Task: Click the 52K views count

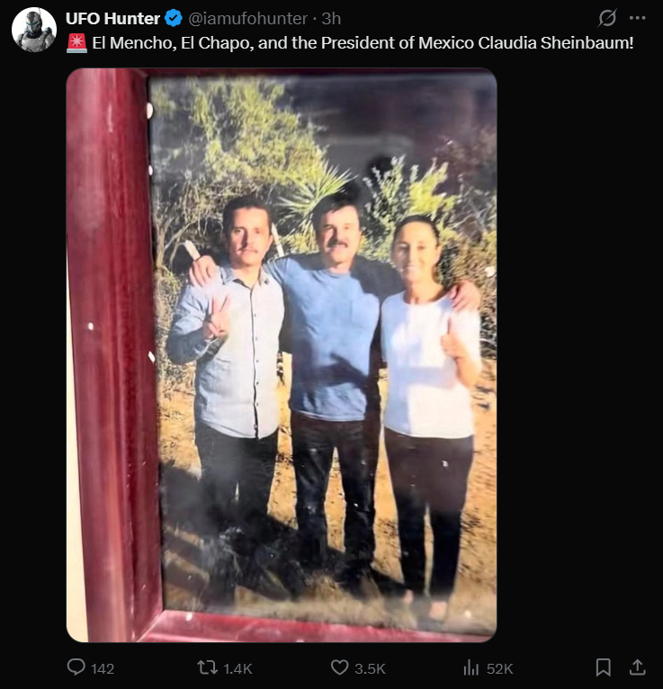Action: click(499, 668)
